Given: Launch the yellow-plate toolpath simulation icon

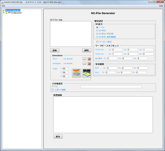Looking at the screenshot, I should [87, 73].
